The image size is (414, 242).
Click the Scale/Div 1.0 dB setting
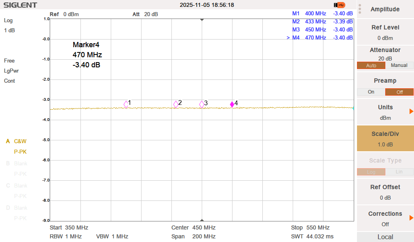(x=385, y=139)
